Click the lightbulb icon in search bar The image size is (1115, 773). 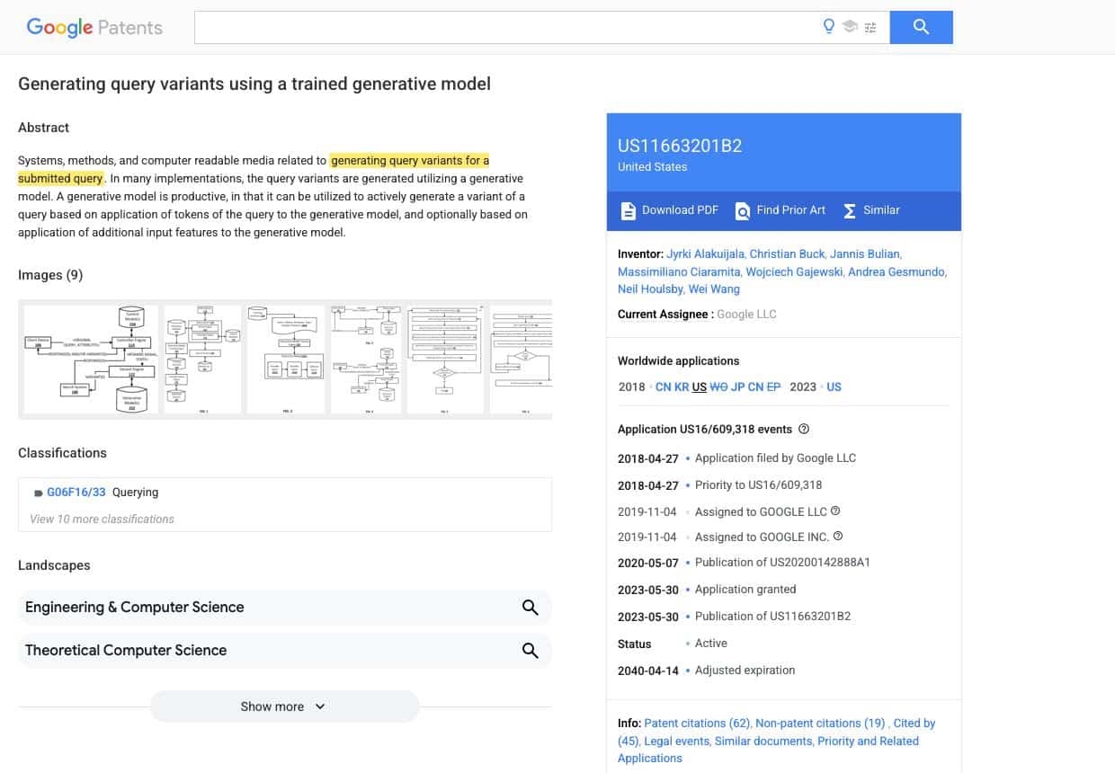(x=829, y=27)
